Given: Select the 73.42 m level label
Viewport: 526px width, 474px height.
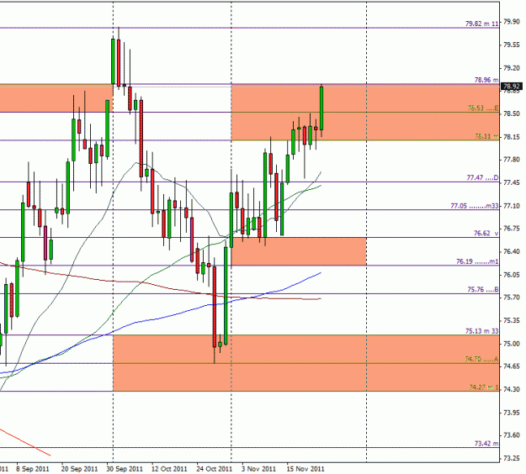Looking at the screenshot, I should [486, 444].
